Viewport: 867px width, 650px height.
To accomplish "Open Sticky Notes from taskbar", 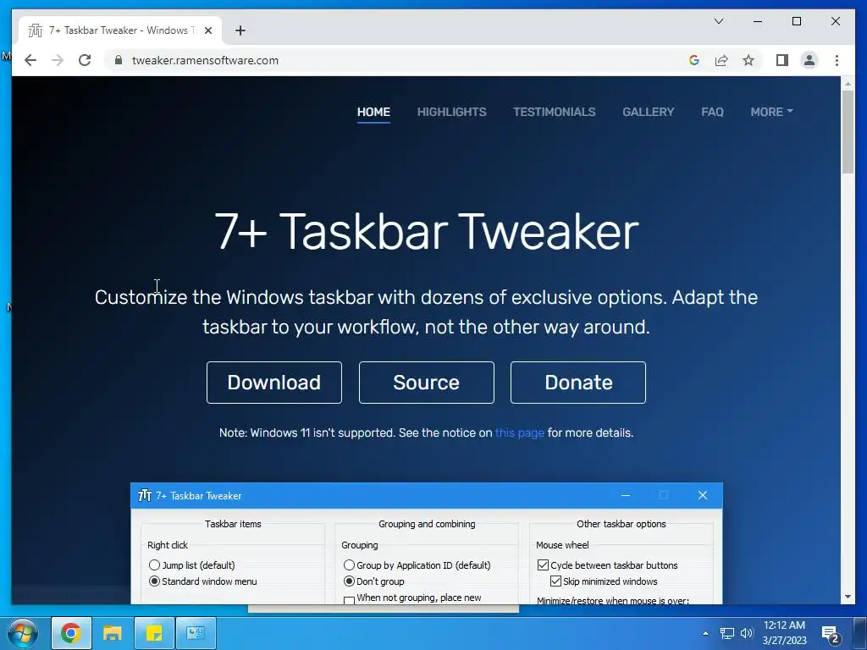I will 154,633.
